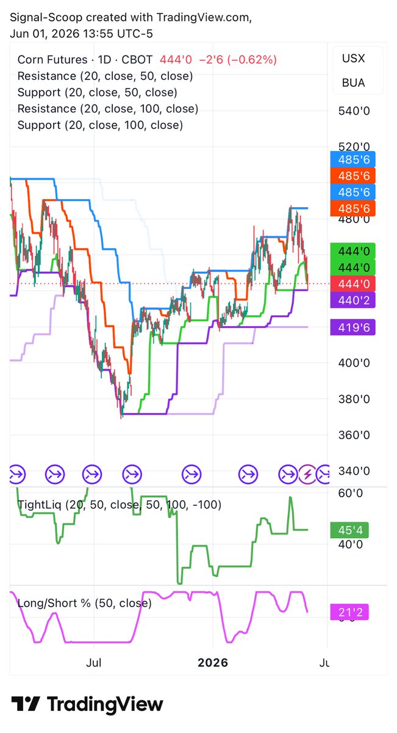Click the 340'0 price axis label
This screenshot has width=397, height=733.
[x=355, y=471]
